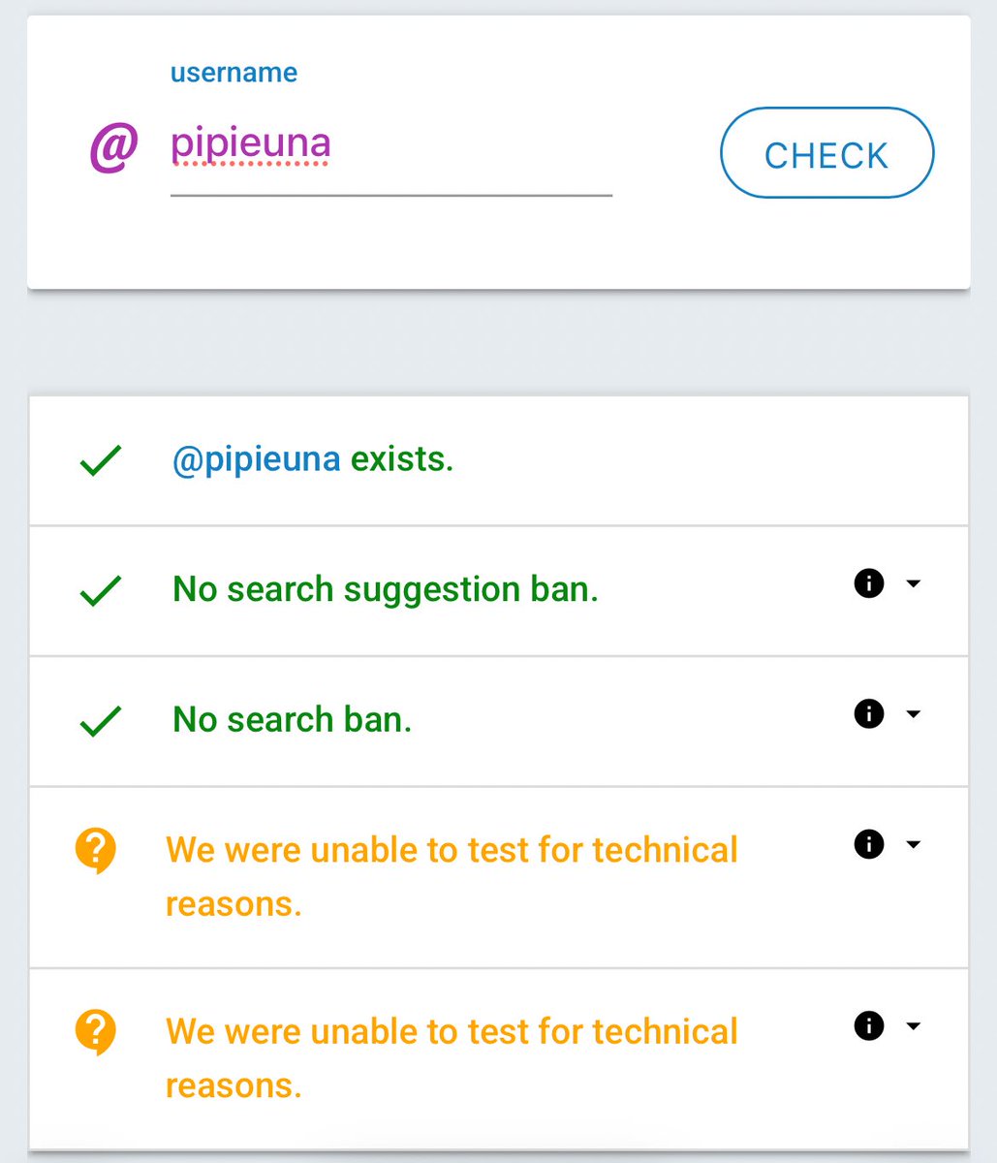Click the username label above the field
Image resolution: width=997 pixels, height=1163 pixels.
[234, 73]
